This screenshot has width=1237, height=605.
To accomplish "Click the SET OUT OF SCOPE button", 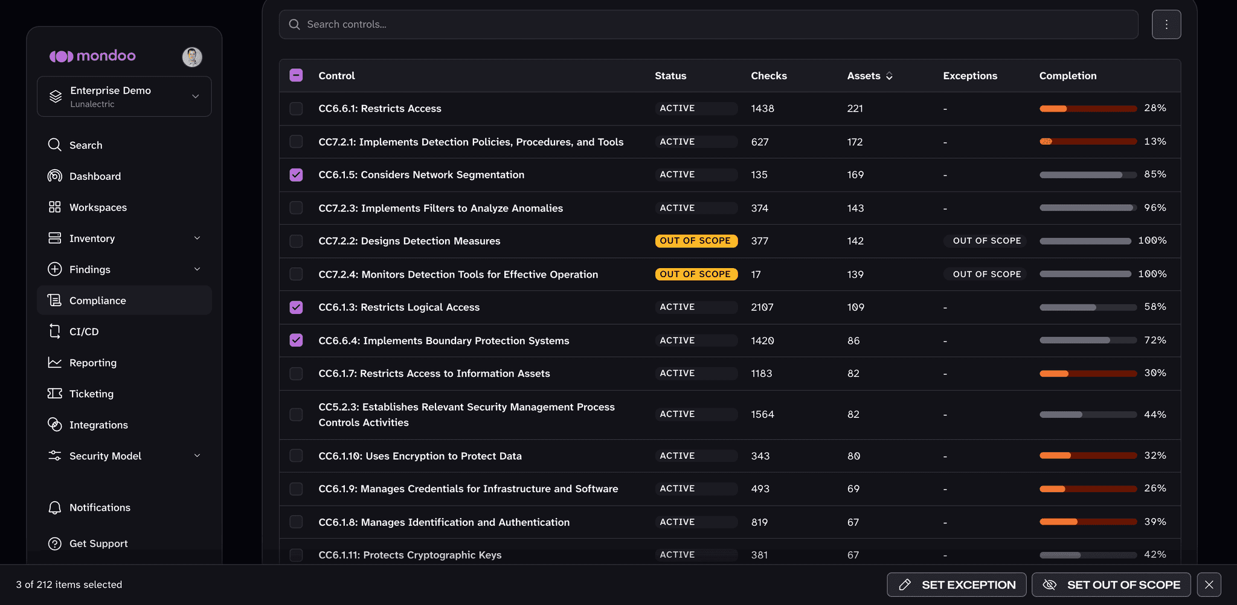I will pos(1111,584).
